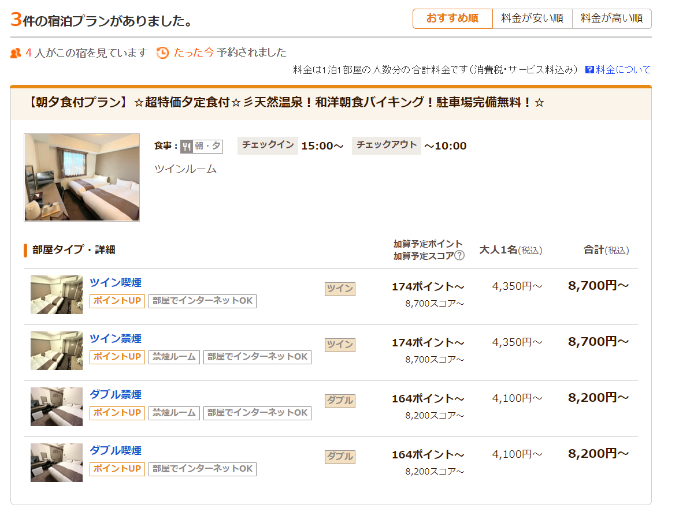Click 禁煙ルーム tag in ダブル禁煙 row

174,413
